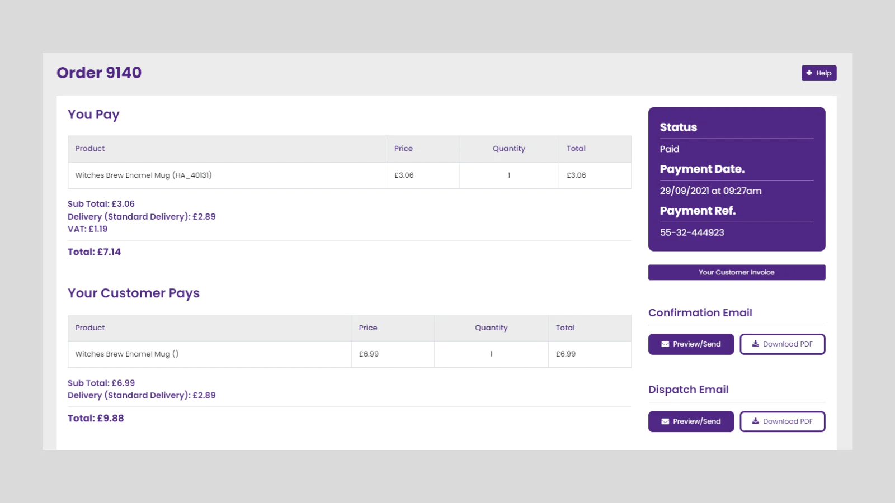Screen dimensions: 895x503
Task: Click the 'Total: £9.88' line
Action: [x=96, y=419]
